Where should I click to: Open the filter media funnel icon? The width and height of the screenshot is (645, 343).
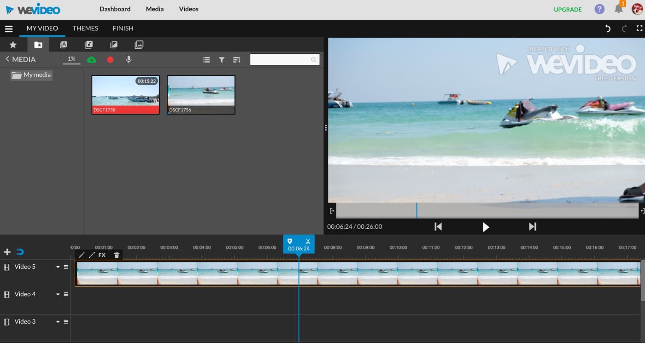(222, 60)
